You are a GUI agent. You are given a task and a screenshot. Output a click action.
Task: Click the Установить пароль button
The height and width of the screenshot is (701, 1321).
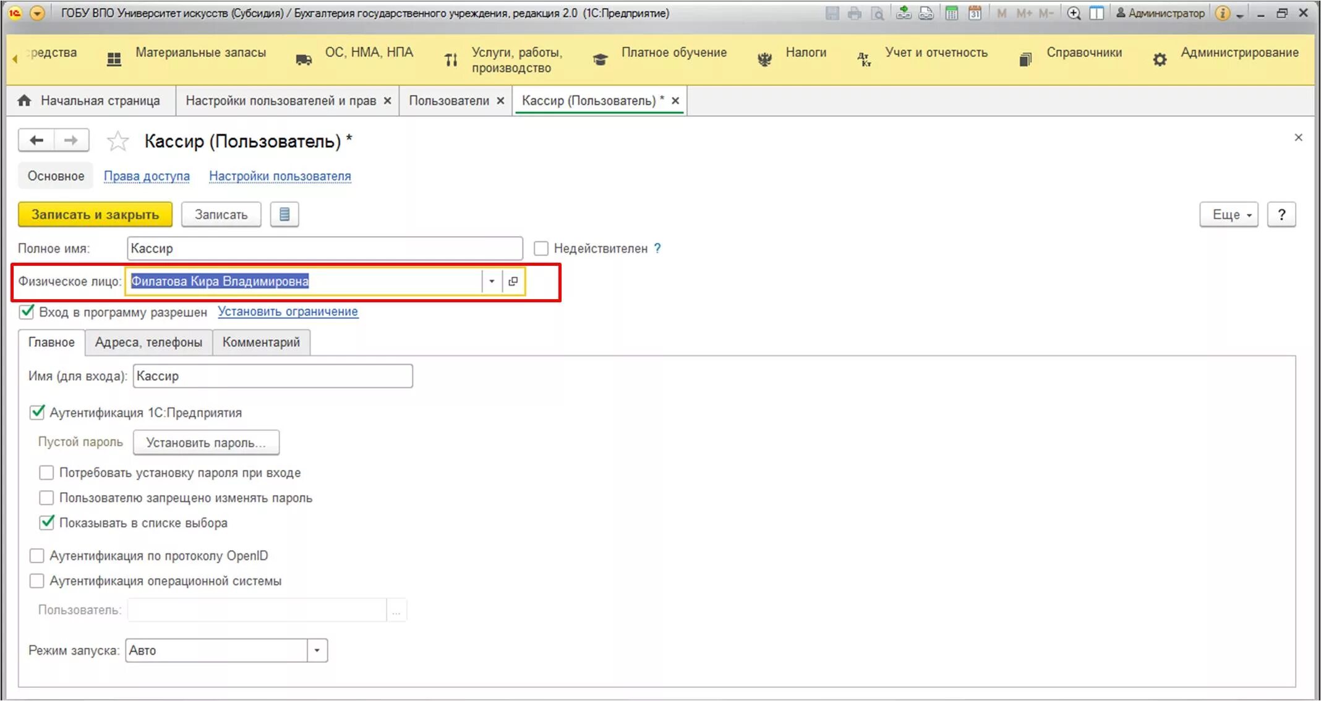click(x=206, y=443)
